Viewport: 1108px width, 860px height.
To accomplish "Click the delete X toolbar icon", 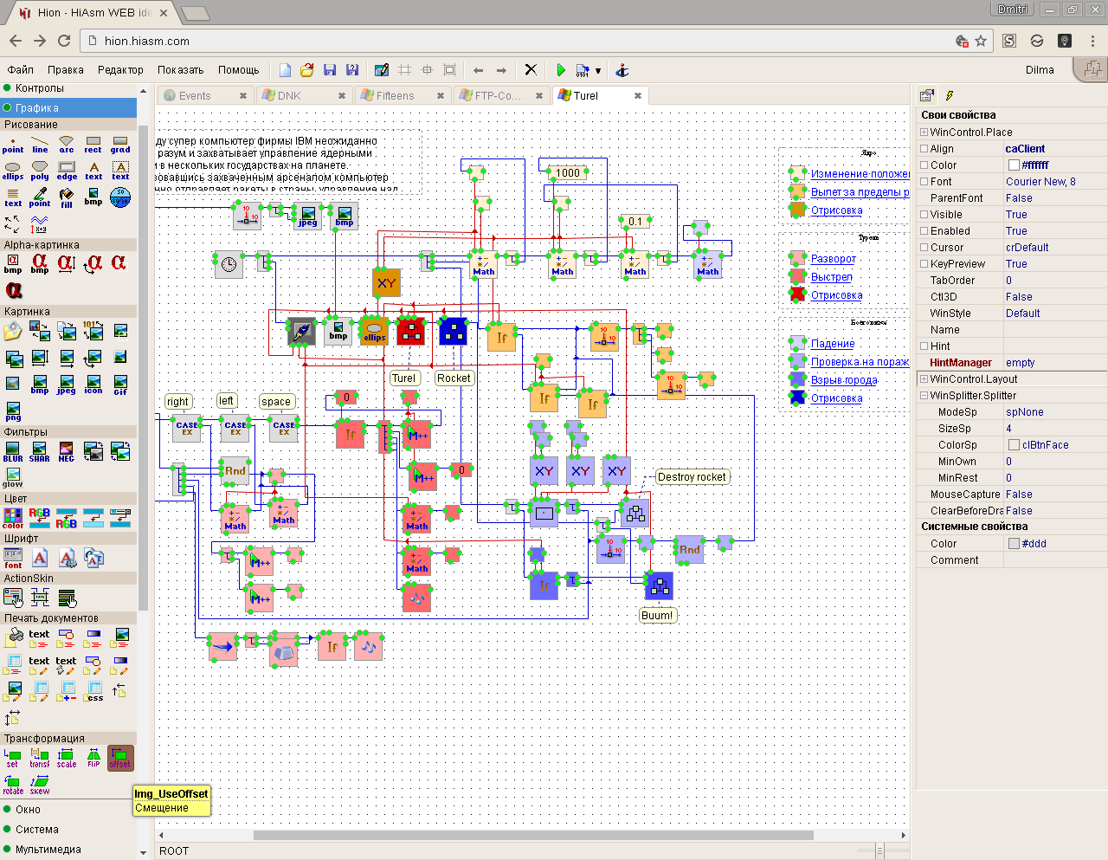I will pyautogui.click(x=531, y=70).
